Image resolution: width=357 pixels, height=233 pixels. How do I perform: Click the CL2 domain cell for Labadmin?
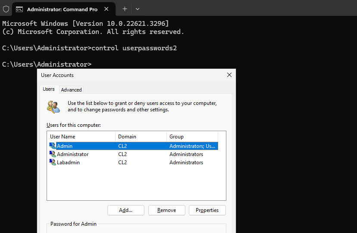122,162
